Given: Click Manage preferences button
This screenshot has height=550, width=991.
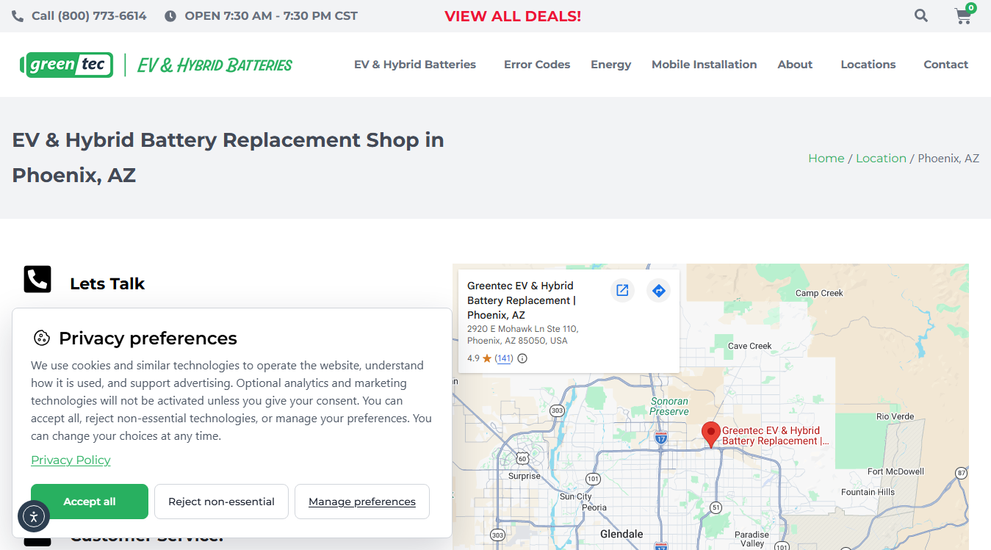Looking at the screenshot, I should tap(362, 502).
